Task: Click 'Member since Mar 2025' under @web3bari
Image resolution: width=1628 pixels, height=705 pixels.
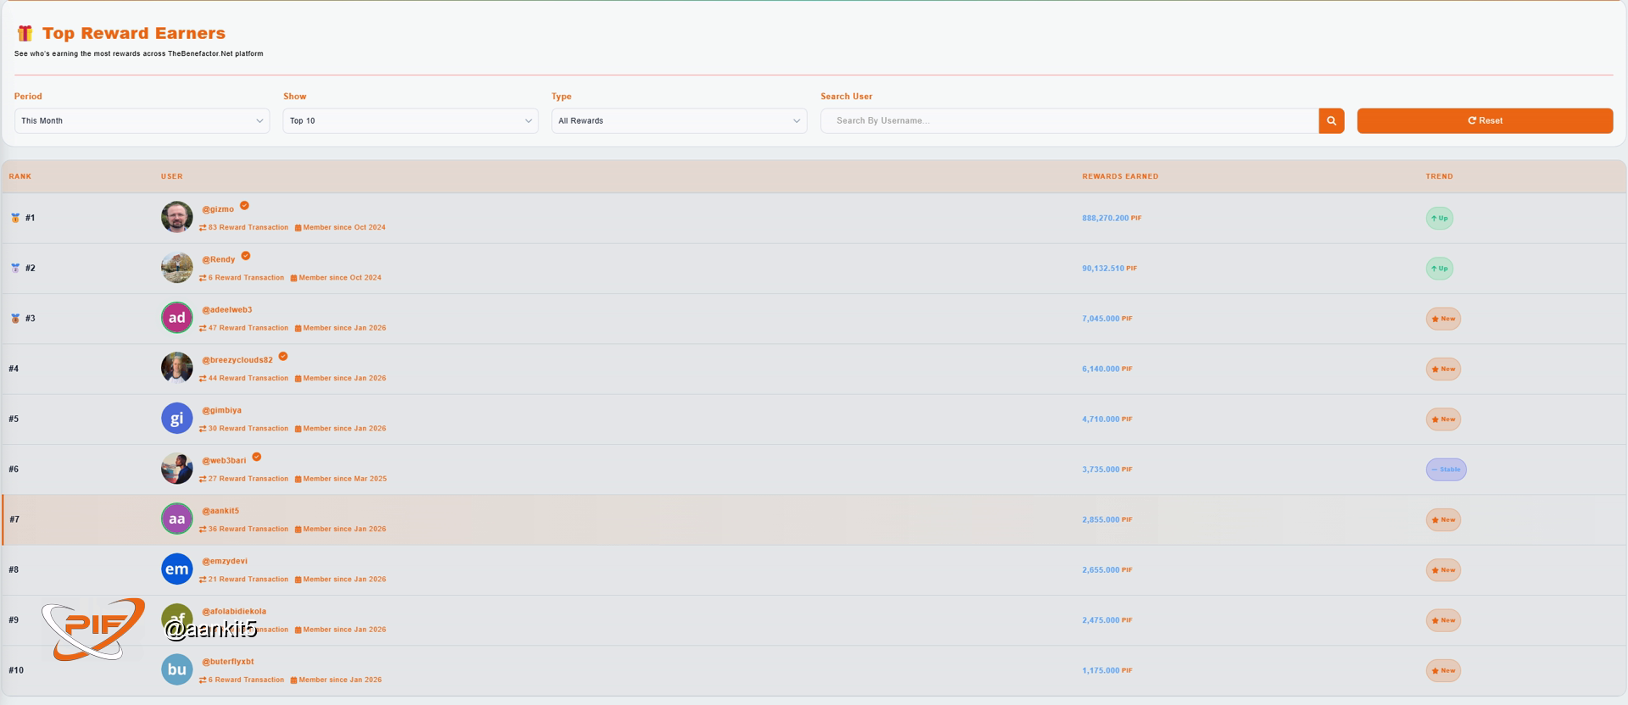Action: pyautogui.click(x=340, y=479)
